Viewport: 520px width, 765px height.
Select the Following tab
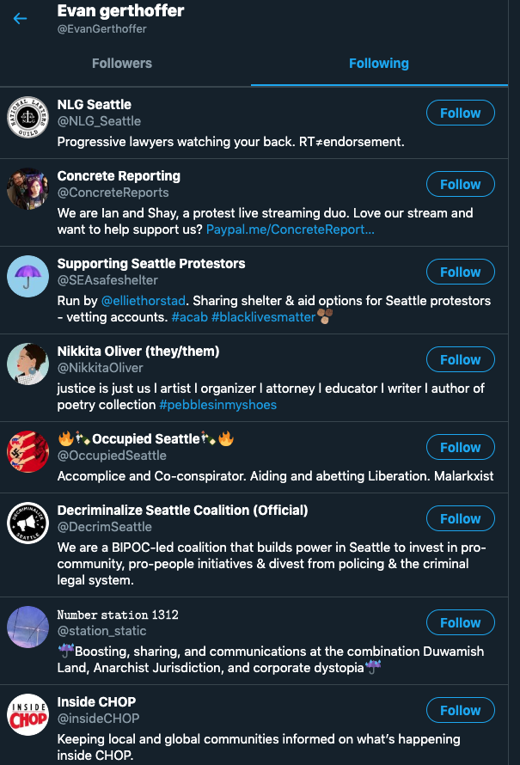[379, 64]
